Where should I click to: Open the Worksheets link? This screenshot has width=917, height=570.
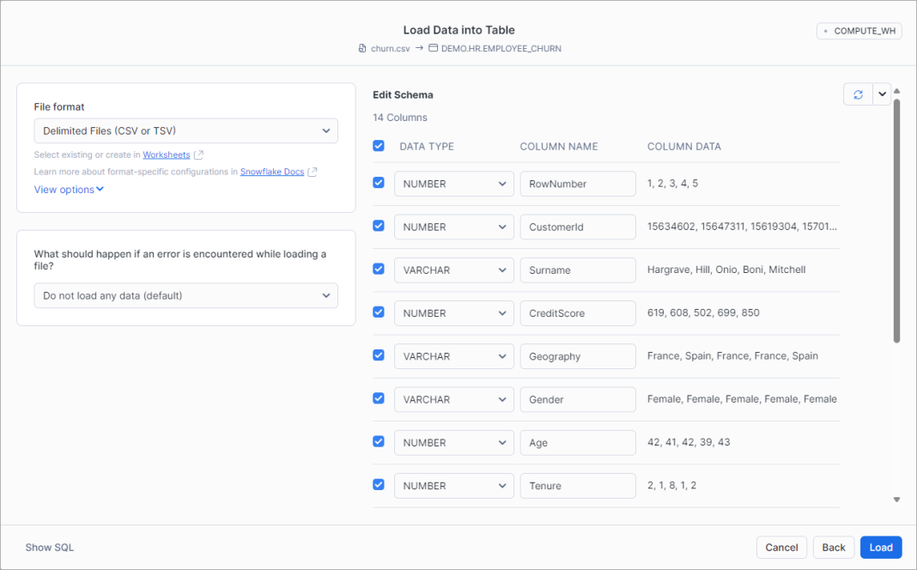click(x=166, y=155)
